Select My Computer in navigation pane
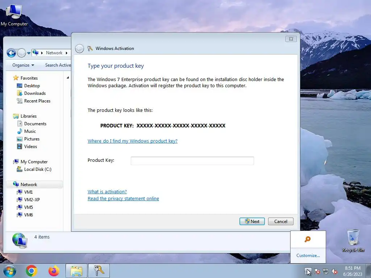The height and width of the screenshot is (278, 371). (x=34, y=162)
